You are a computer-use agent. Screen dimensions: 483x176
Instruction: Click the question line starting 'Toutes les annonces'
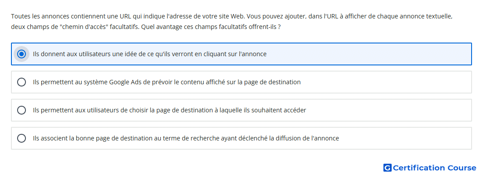point(232,16)
